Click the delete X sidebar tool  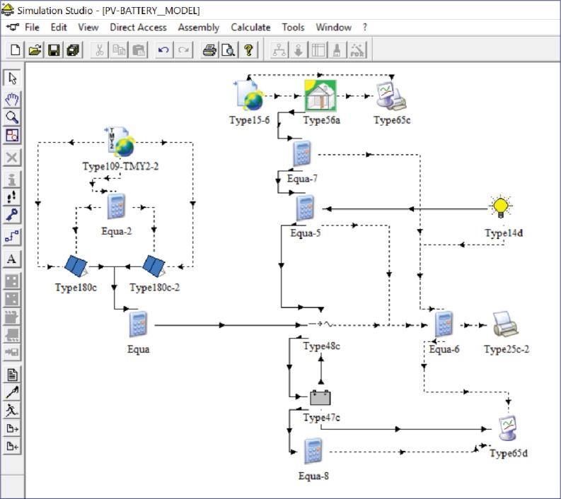pos(12,158)
